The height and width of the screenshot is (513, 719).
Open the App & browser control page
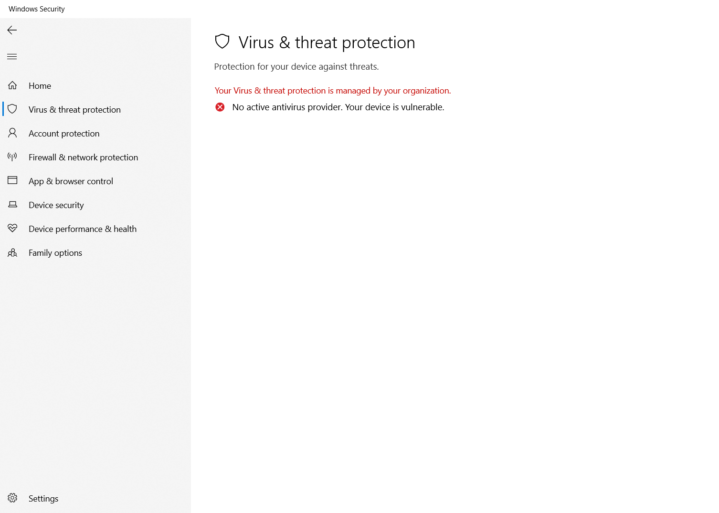pos(71,181)
